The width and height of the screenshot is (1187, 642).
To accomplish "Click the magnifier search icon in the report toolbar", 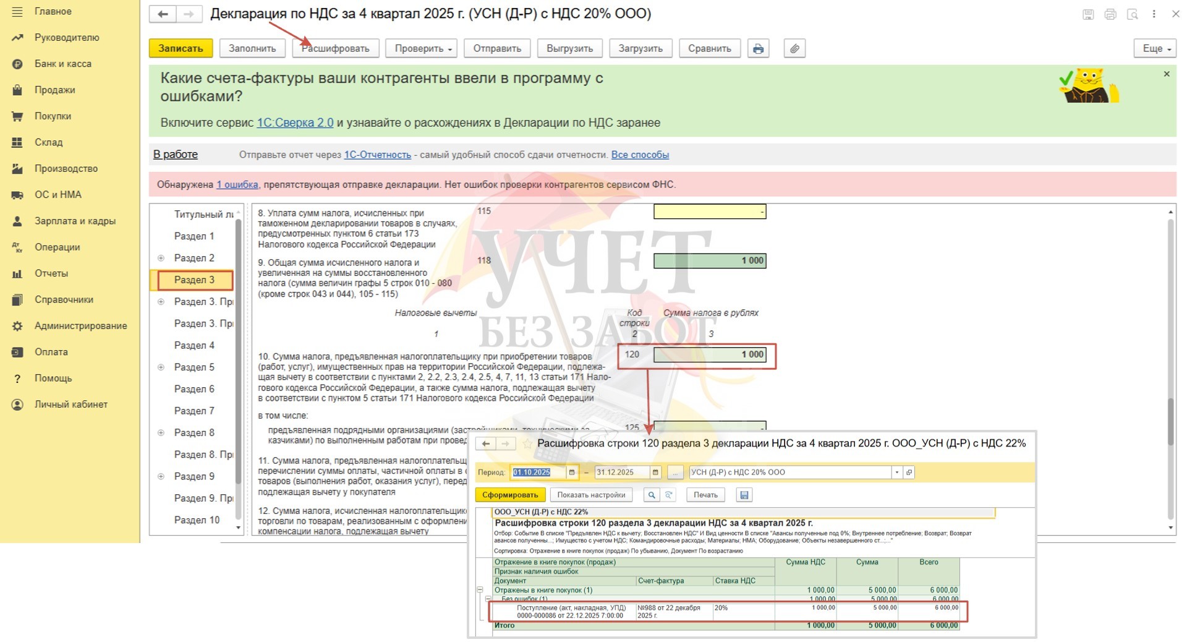I will point(651,495).
